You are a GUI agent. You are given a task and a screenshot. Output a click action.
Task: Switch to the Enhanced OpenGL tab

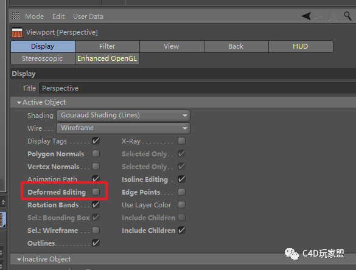(x=107, y=58)
